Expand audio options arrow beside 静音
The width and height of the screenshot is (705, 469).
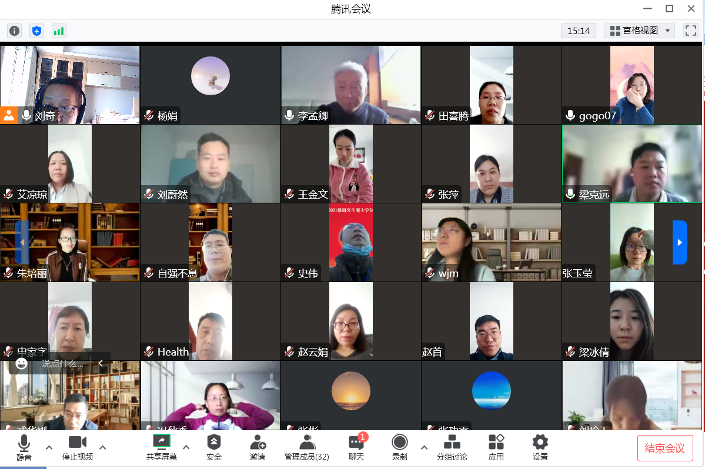[x=49, y=447]
